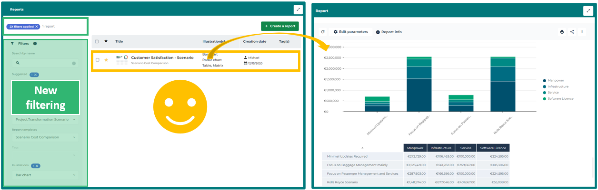Screen dimensions: 598x190
Task: Click the Filters info icon
Action: pos(35,43)
